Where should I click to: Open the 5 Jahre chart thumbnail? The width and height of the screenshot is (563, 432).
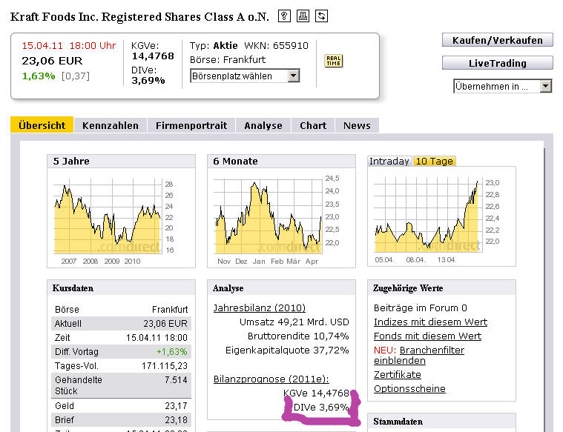click(122, 217)
